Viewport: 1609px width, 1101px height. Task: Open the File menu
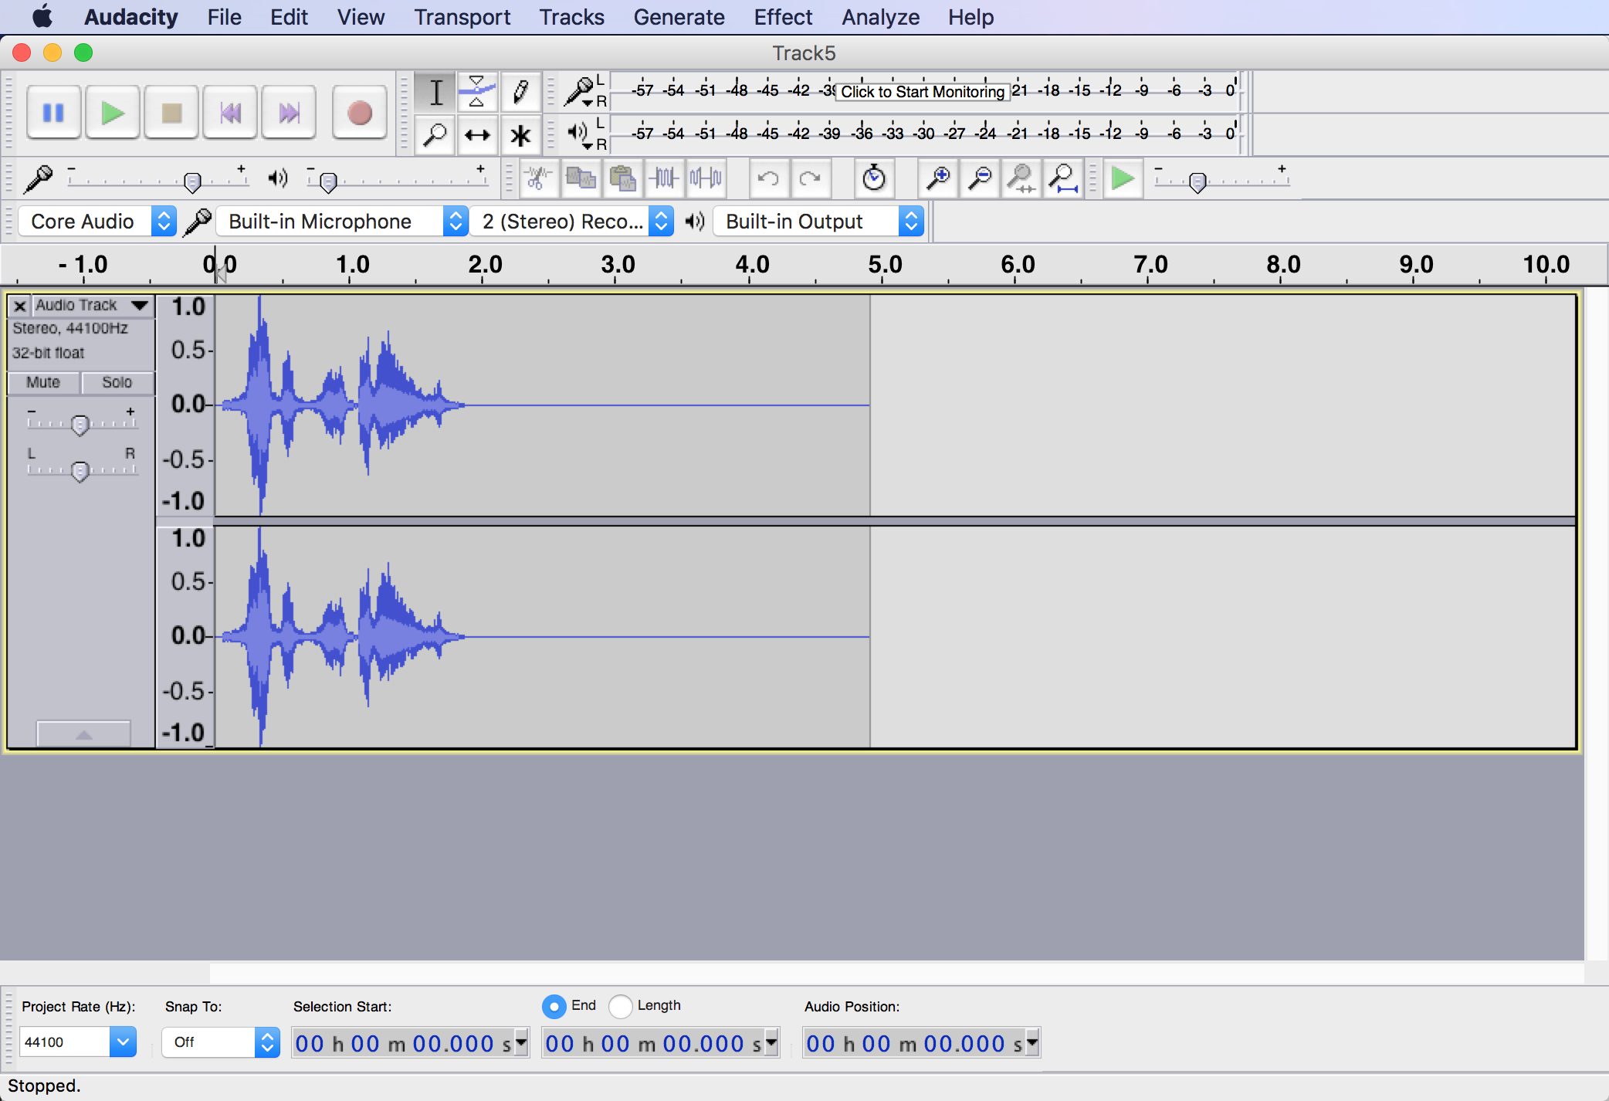point(224,17)
